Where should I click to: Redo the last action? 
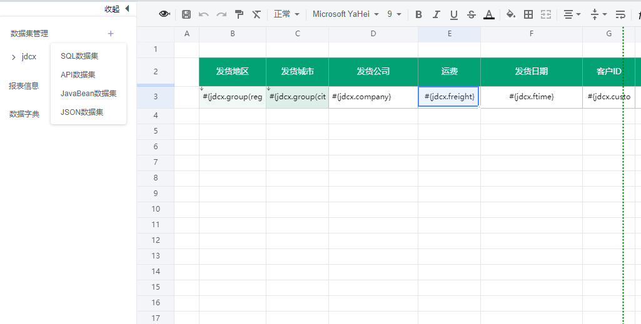coord(221,14)
